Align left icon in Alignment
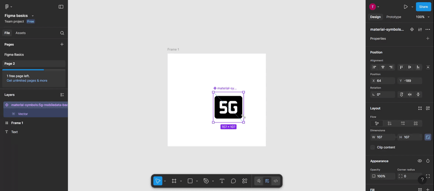 375,67
